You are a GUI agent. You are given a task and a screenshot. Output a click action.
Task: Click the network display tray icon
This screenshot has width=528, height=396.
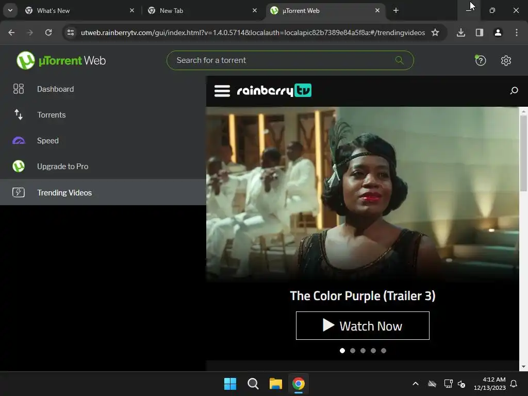pyautogui.click(x=448, y=384)
